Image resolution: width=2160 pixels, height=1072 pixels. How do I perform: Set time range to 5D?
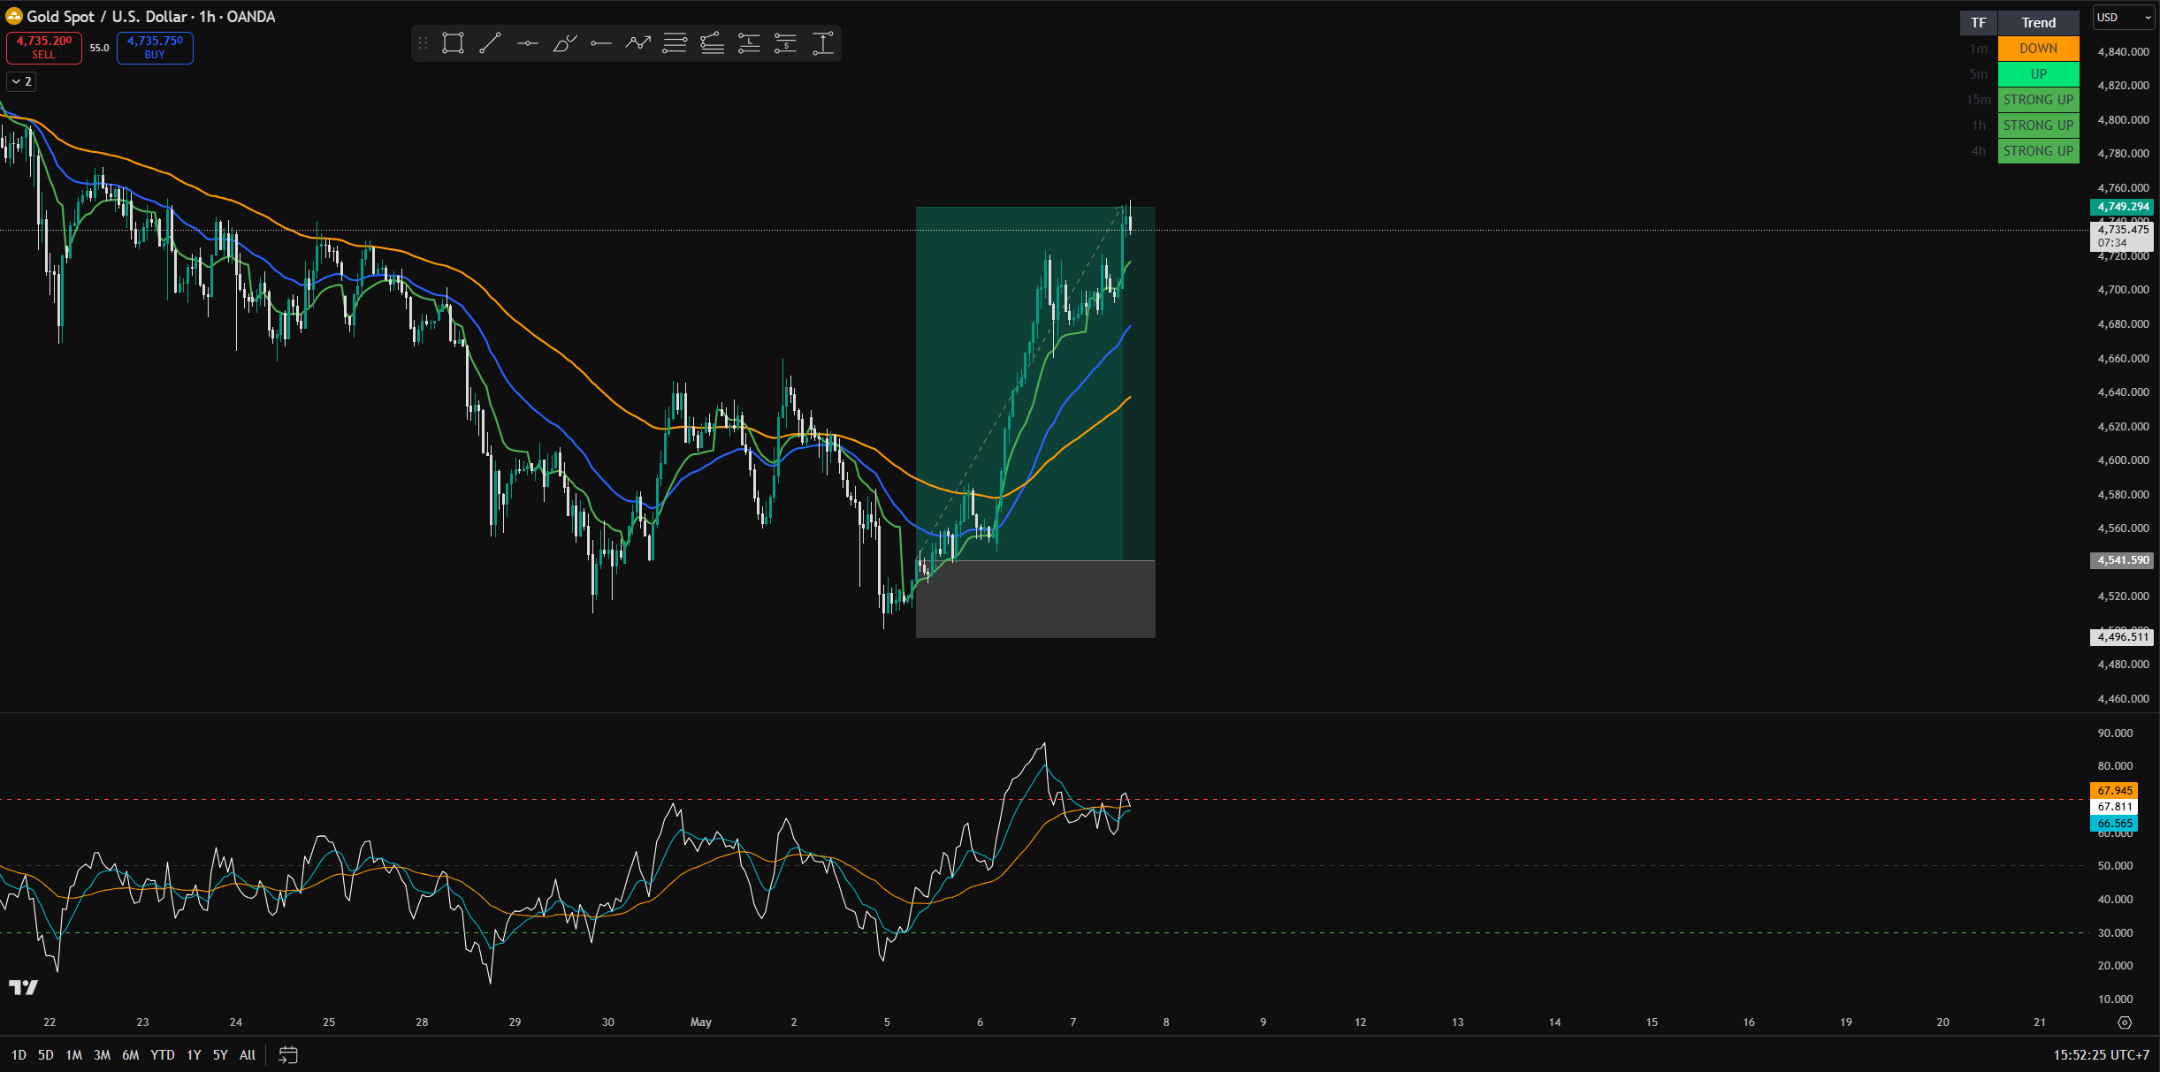click(46, 1054)
